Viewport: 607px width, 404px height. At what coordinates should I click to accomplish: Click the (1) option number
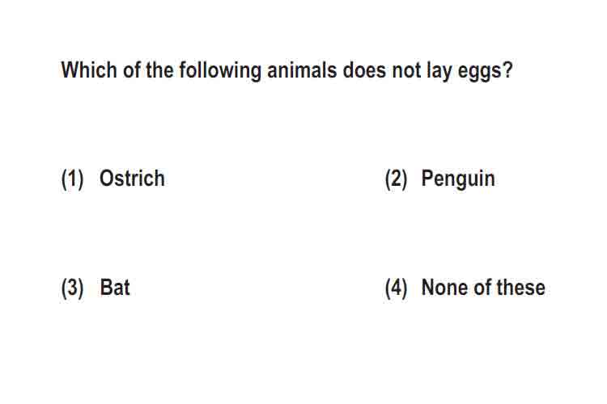point(72,179)
